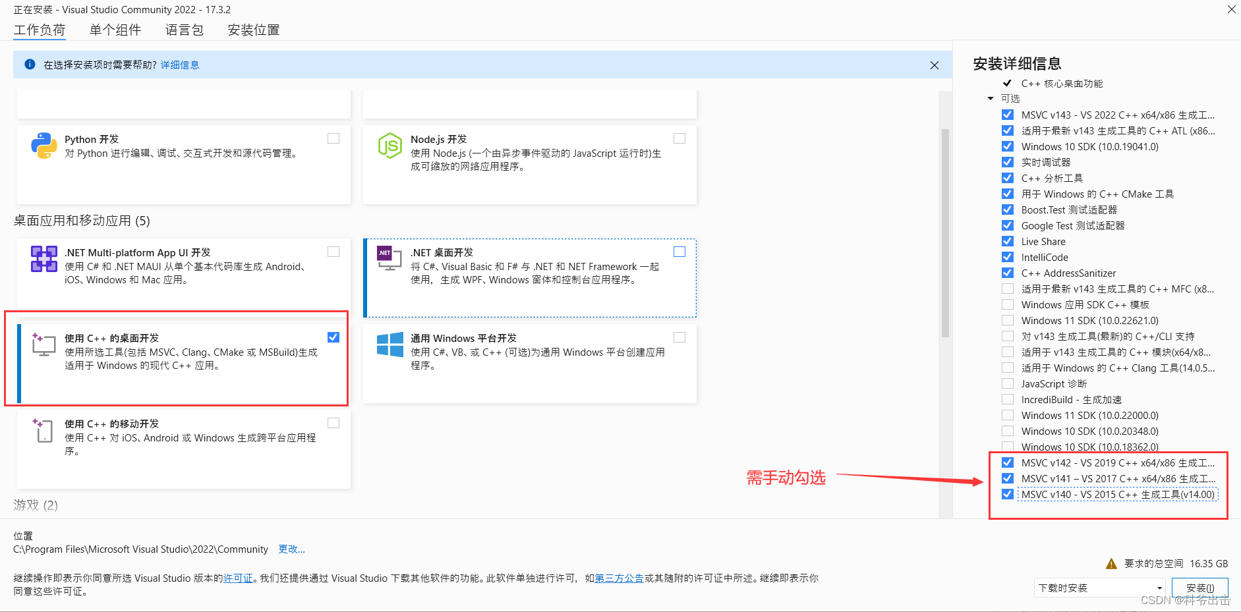The width and height of the screenshot is (1241, 612).
Task: Click the 游戏 (2) section heading
Action: pyautogui.click(x=36, y=505)
